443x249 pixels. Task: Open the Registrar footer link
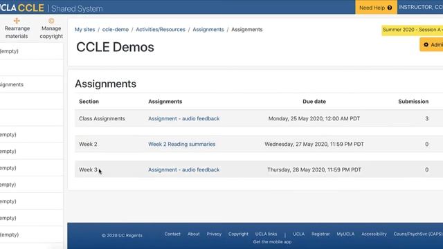pyautogui.click(x=320, y=234)
